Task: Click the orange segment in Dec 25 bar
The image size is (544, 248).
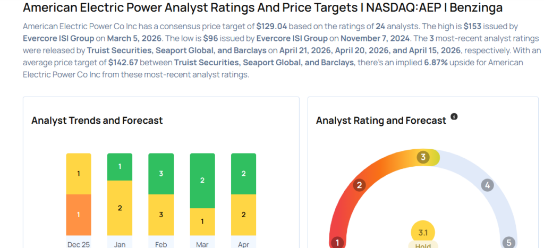Action: [x=79, y=215]
